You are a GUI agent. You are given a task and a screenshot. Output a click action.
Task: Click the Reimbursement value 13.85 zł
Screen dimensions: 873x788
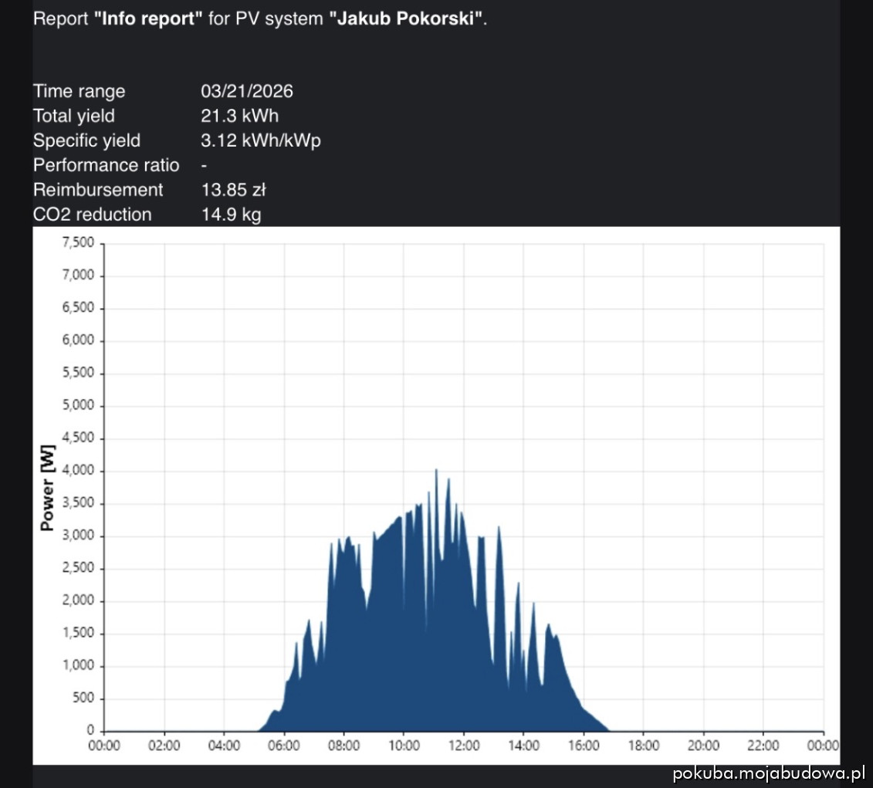pyautogui.click(x=233, y=190)
